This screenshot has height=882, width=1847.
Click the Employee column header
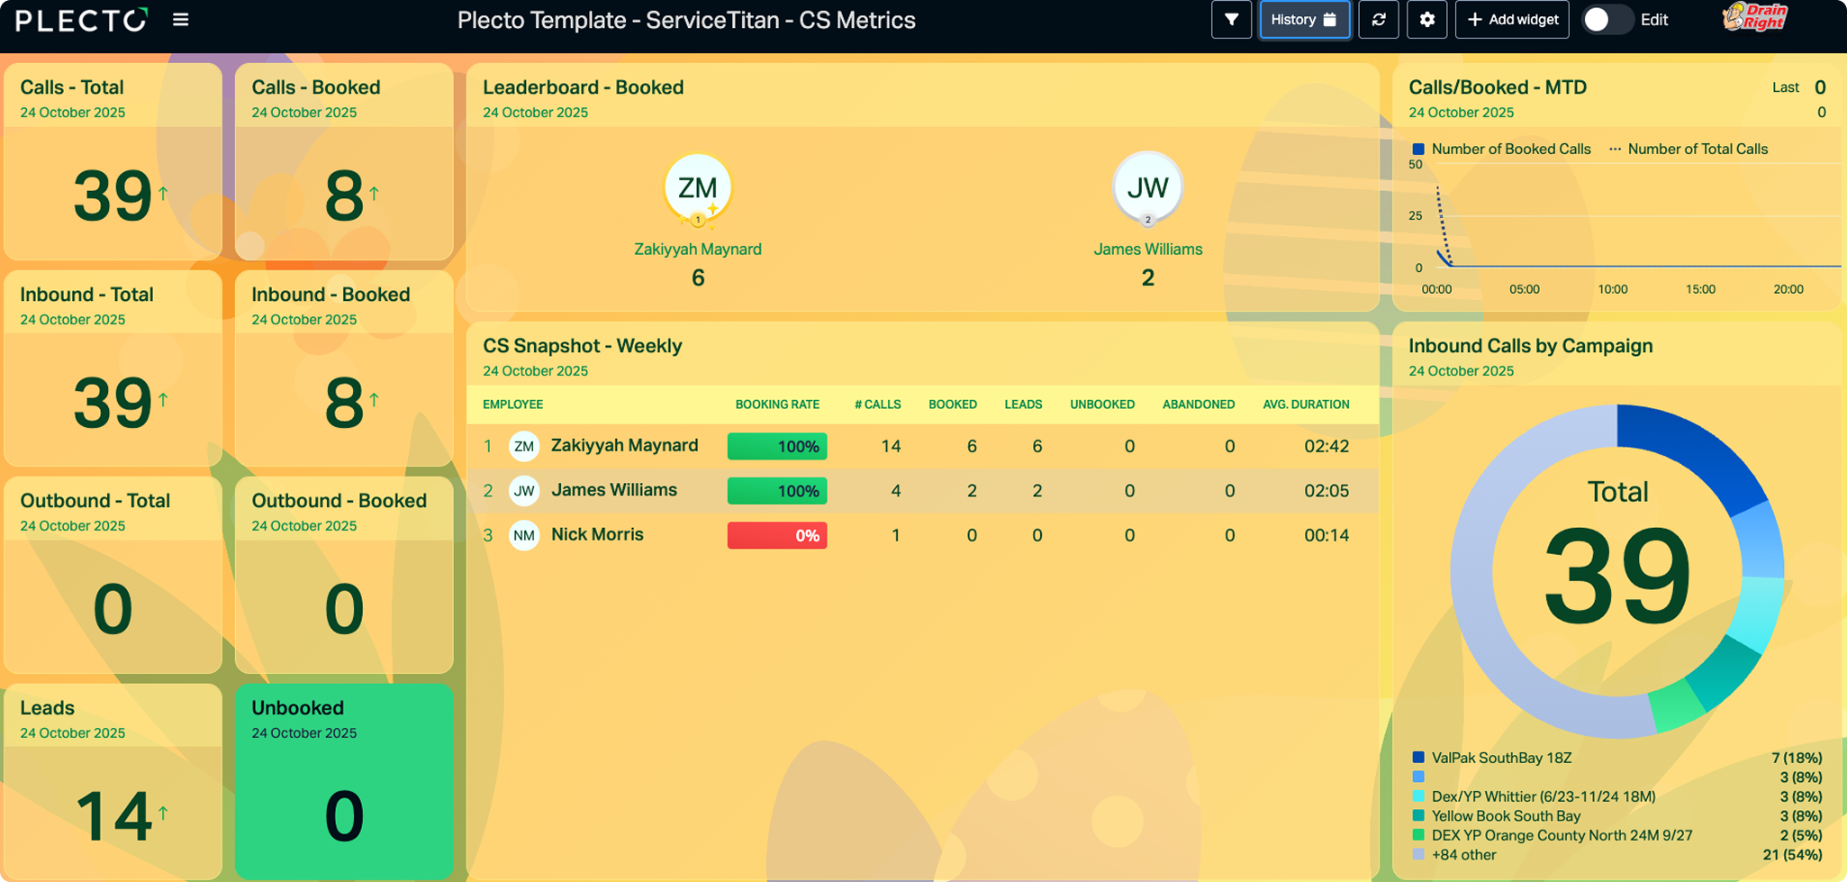[x=512, y=405]
